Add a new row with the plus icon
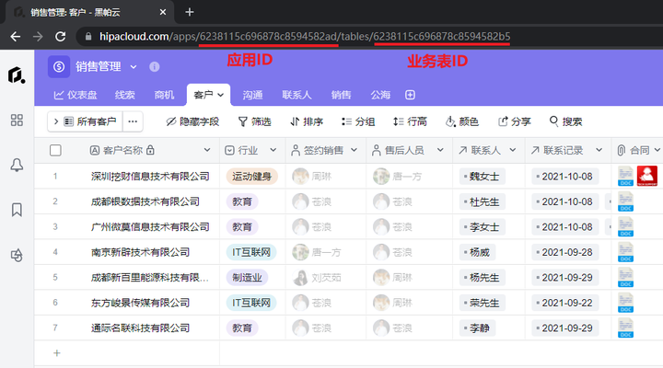Image resolution: width=663 pixels, height=368 pixels. click(x=57, y=353)
